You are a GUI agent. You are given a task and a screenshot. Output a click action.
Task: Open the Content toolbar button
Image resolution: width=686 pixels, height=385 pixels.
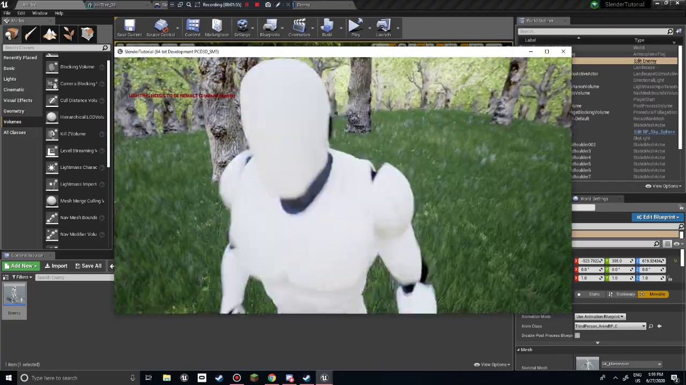tap(192, 28)
